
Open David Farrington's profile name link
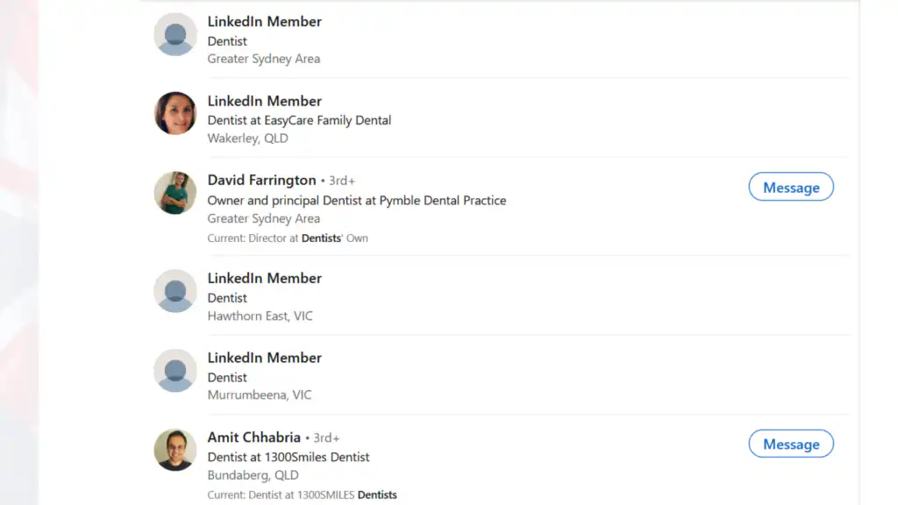click(261, 180)
